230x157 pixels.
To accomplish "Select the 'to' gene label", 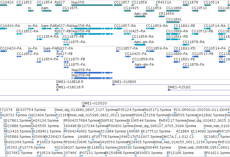I will tap(29, 8).
